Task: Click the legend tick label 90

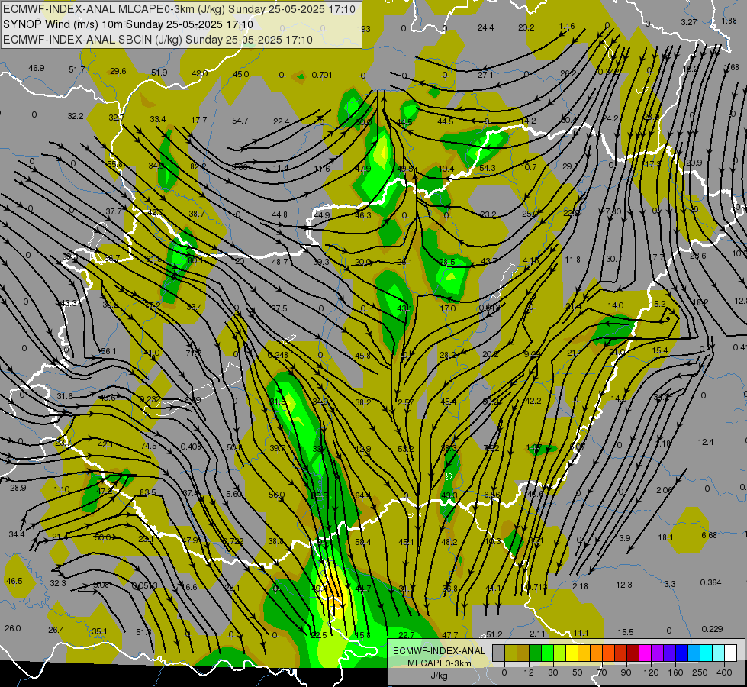Action: click(x=626, y=672)
